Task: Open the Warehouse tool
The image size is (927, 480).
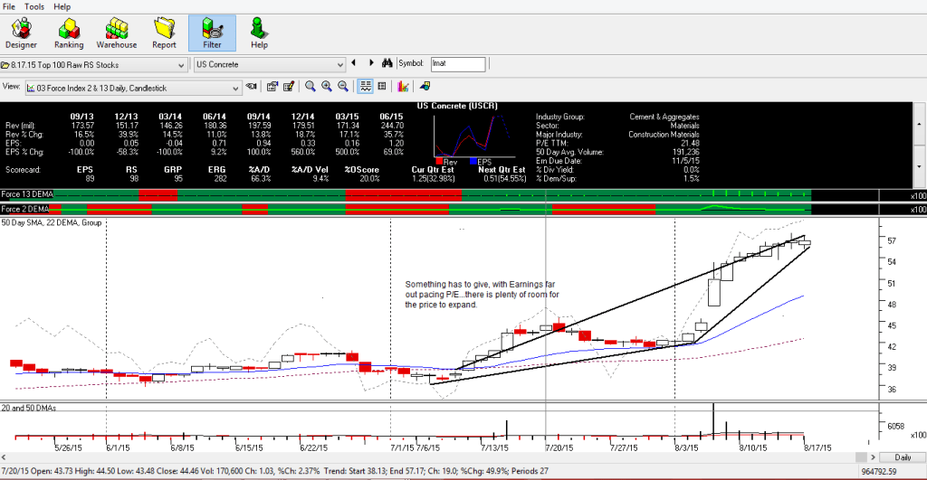Action: click(x=117, y=33)
